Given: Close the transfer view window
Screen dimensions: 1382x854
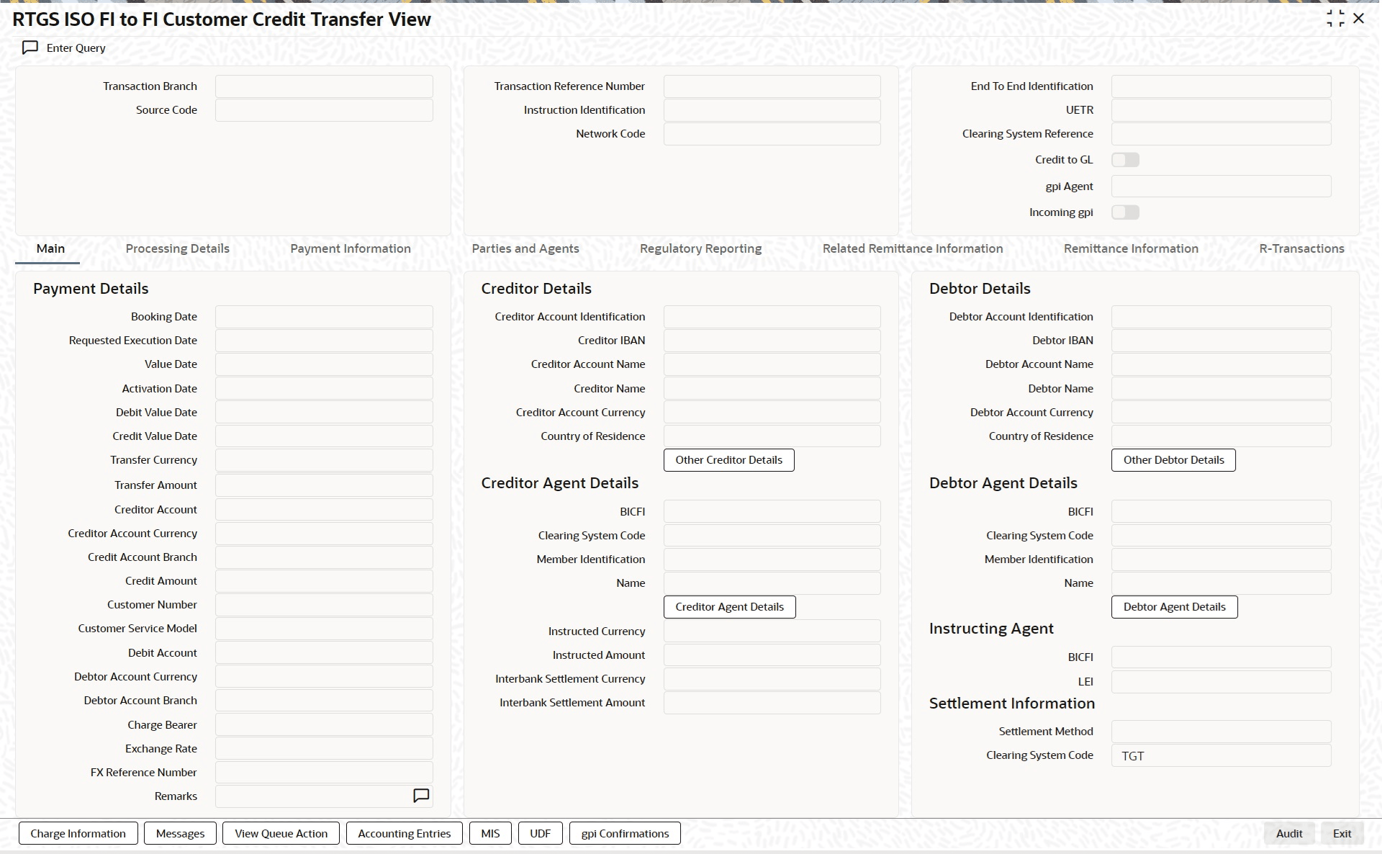Looking at the screenshot, I should point(1359,19).
